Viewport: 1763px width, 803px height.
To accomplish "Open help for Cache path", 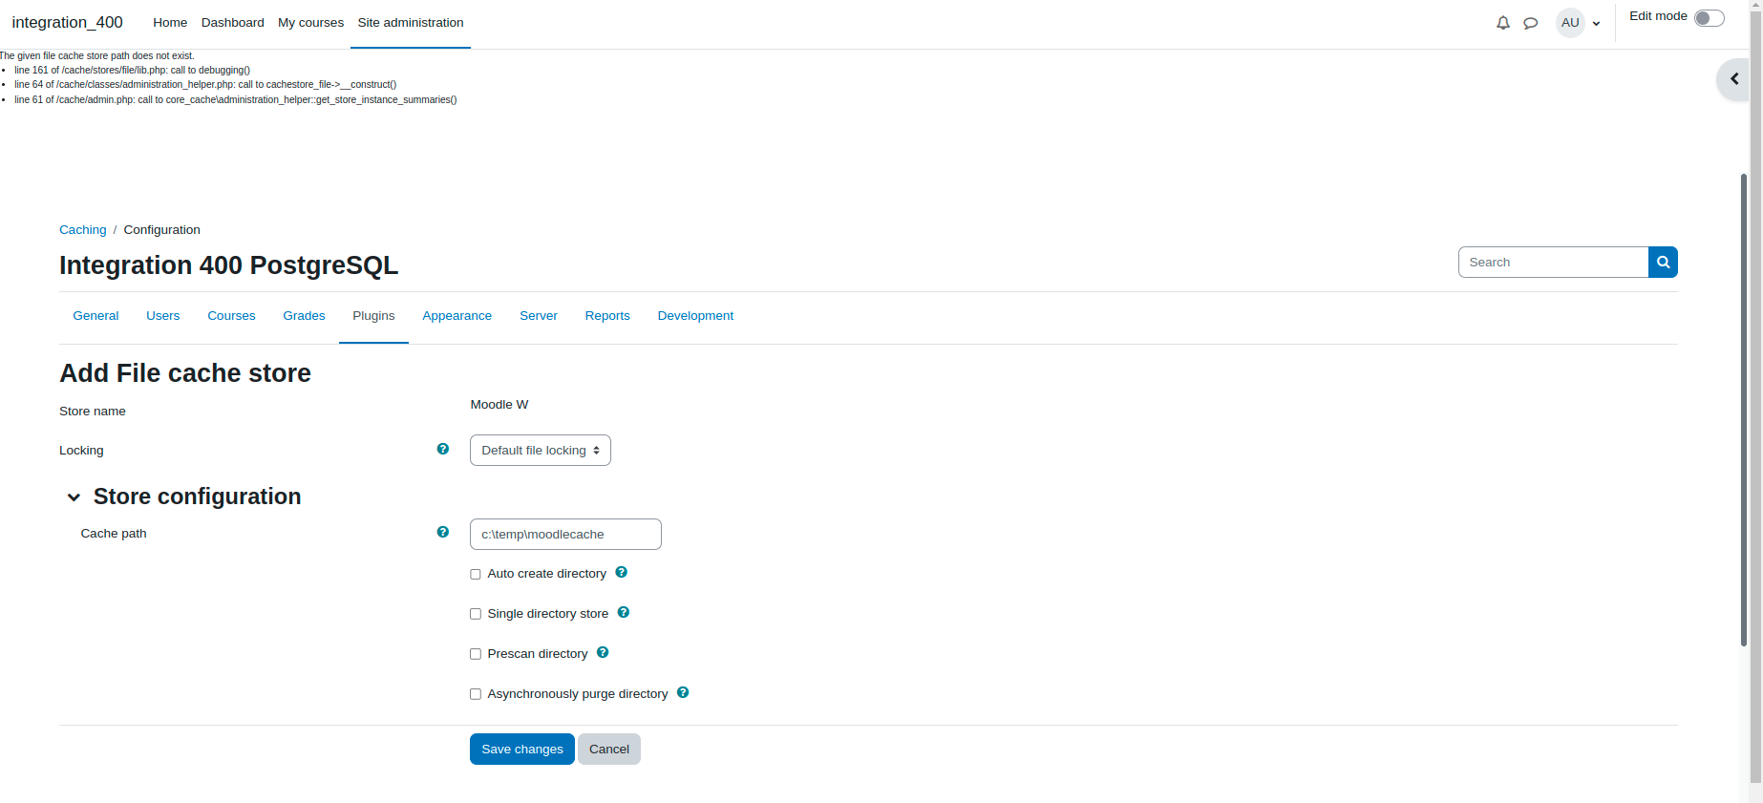I will pyautogui.click(x=443, y=532).
